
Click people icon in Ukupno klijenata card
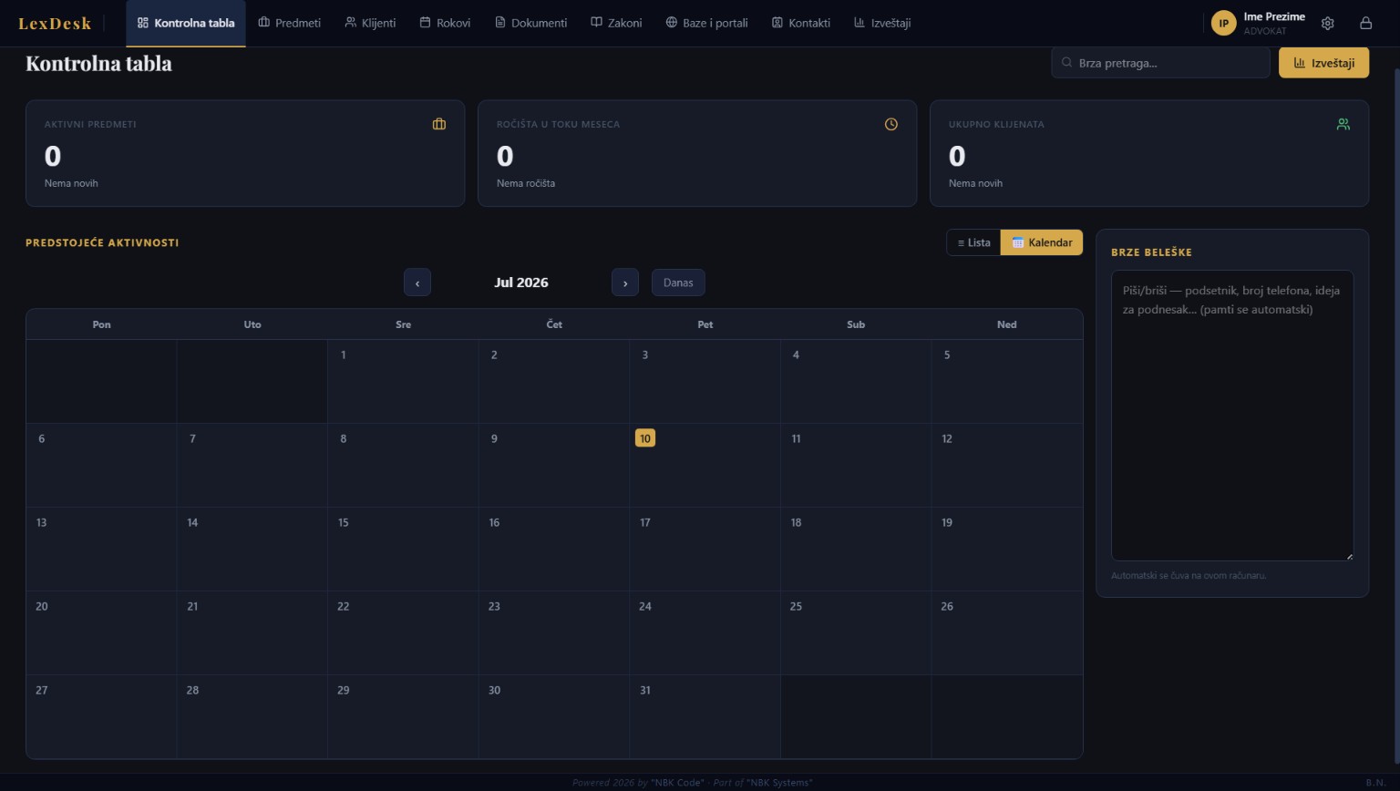coord(1343,124)
